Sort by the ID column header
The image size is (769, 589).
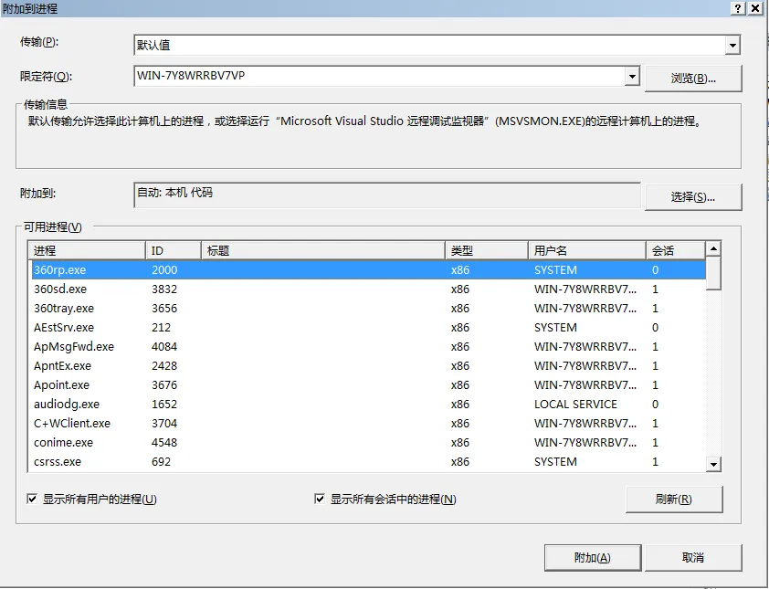coord(174,250)
